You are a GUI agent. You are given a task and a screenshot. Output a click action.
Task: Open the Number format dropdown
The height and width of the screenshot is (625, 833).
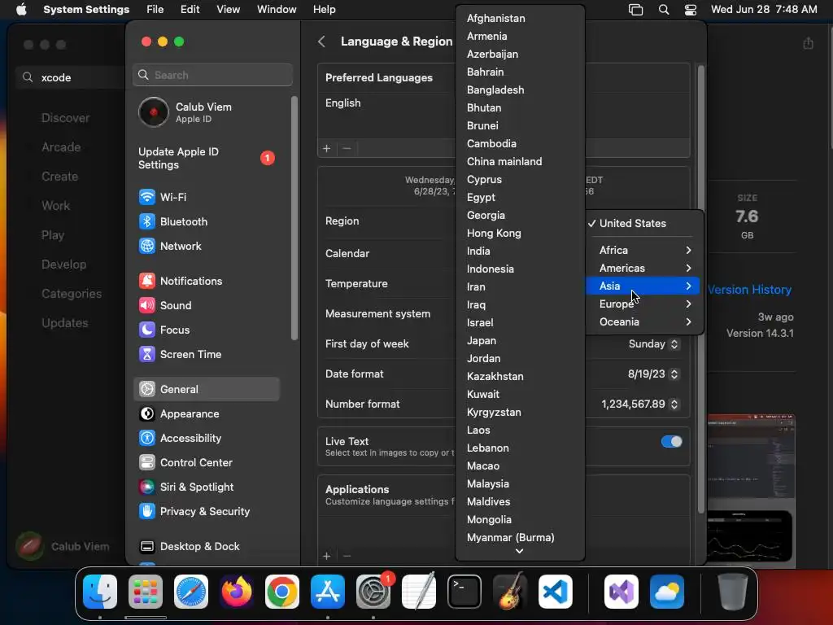640,404
